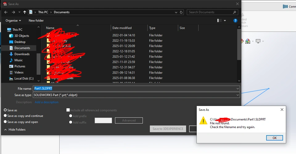The height and width of the screenshot is (154, 296).
Task: Select Save as copy and continue
Action: [5, 116]
